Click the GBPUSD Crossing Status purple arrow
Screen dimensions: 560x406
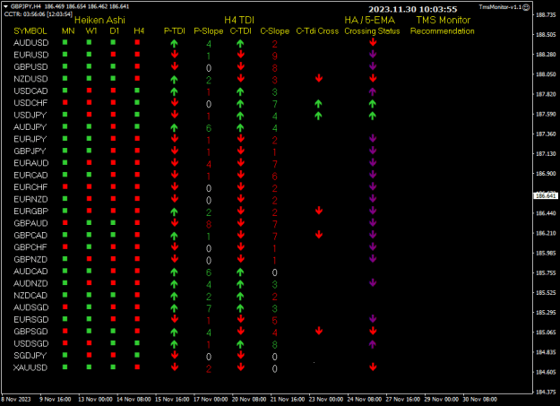click(x=373, y=66)
